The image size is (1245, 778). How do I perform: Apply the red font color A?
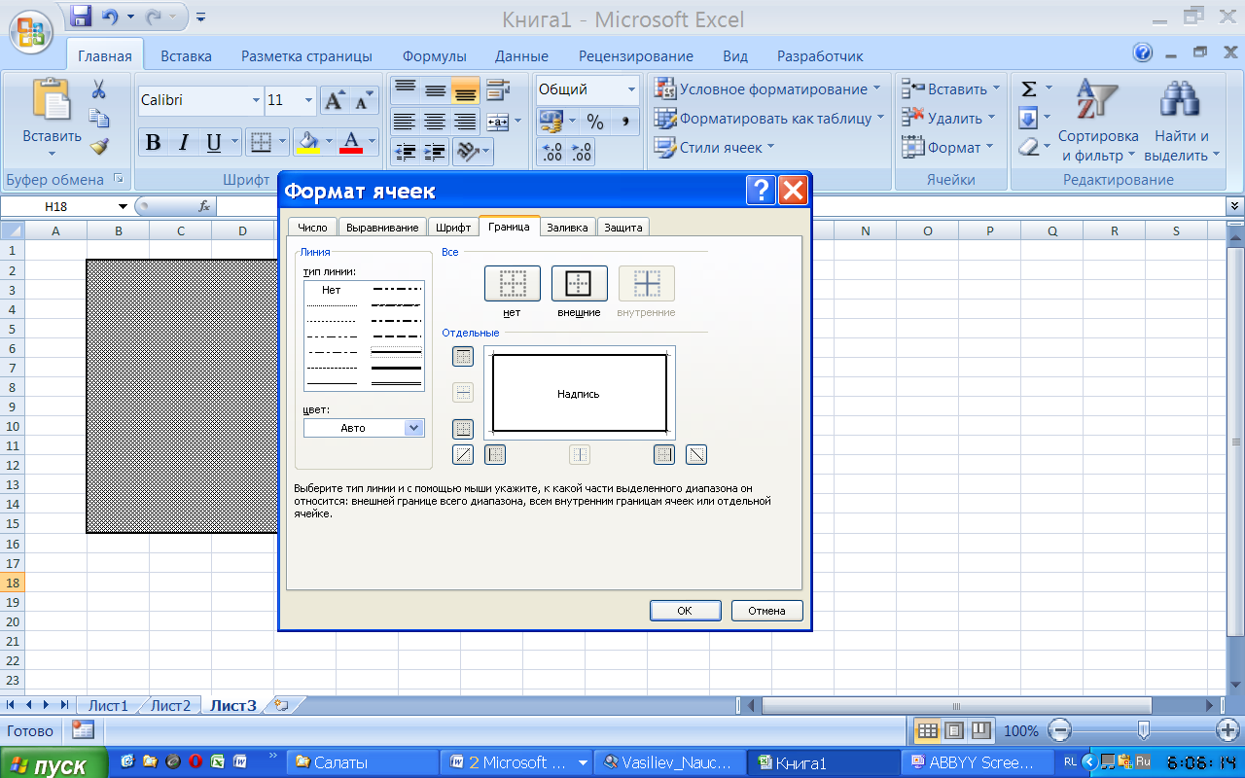[x=352, y=143]
